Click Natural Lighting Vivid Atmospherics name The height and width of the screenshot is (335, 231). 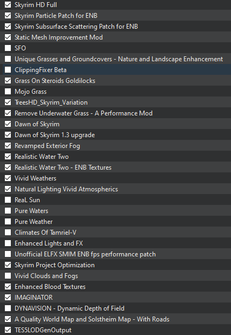pyautogui.click(x=66, y=189)
